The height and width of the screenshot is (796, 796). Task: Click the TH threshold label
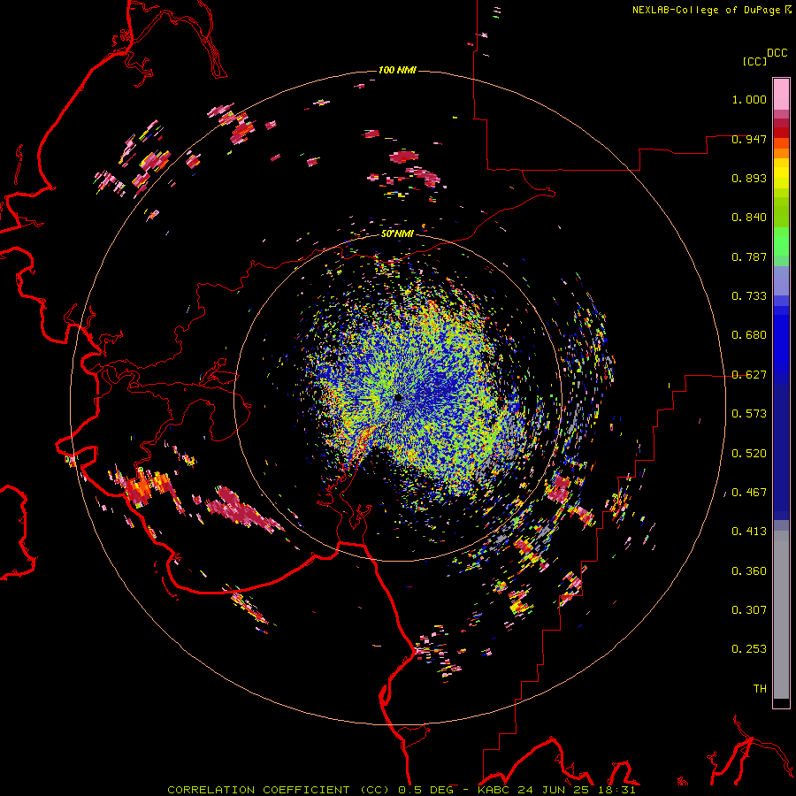coord(760,689)
